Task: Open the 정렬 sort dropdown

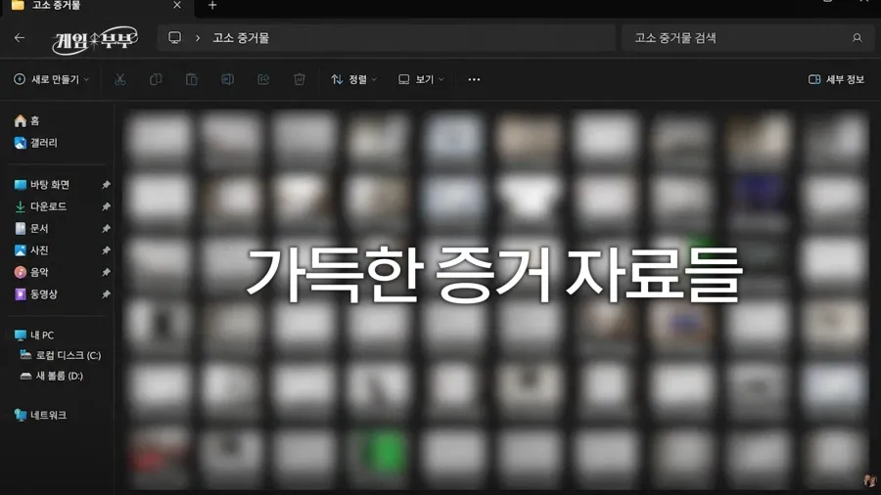Action: [354, 79]
